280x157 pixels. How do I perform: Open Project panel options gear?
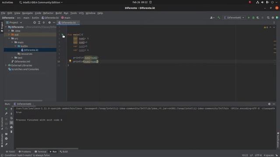pyautogui.click(x=49, y=23)
